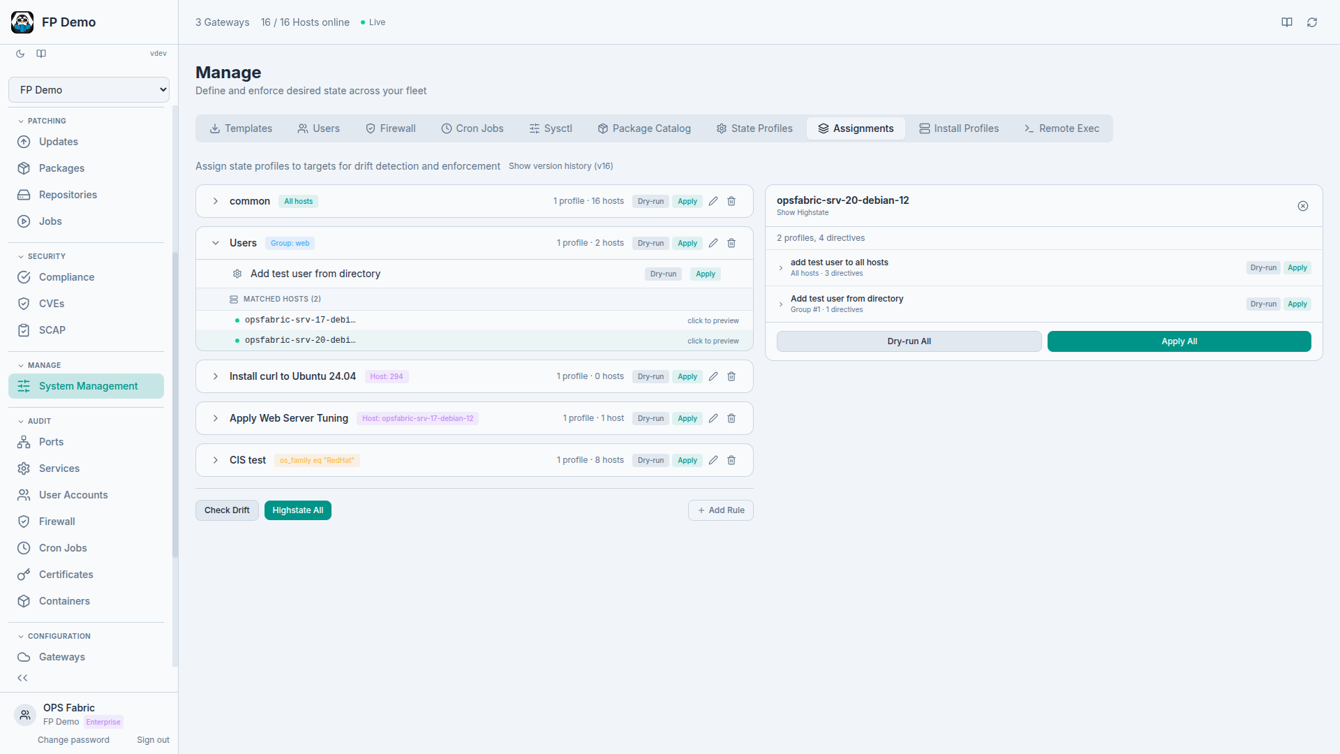Toggle Dry-run for the CIS test rule

point(650,460)
